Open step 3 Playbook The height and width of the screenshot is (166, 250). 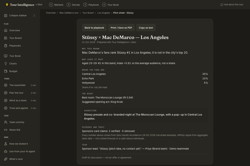pos(91,5)
